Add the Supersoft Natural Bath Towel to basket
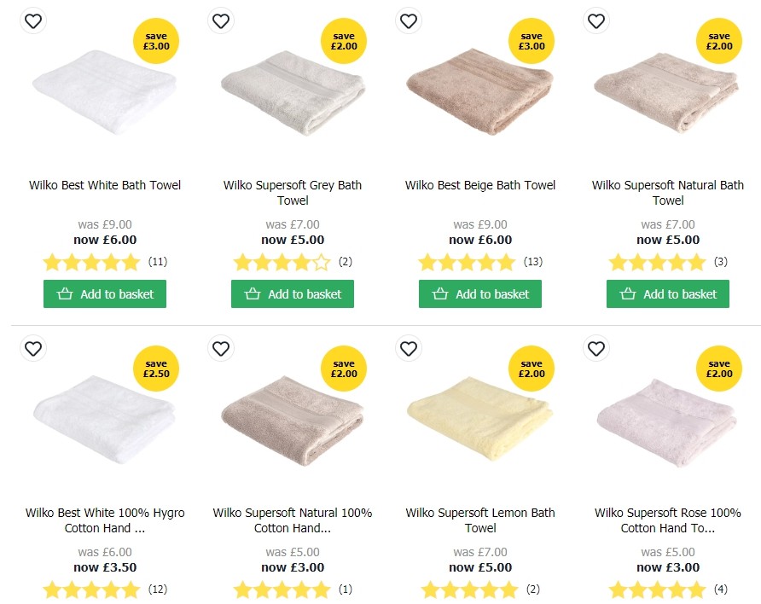 pyautogui.click(x=667, y=293)
